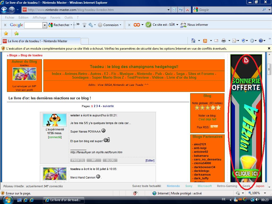Open Super Mario Bros Z blog section

[108, 77]
